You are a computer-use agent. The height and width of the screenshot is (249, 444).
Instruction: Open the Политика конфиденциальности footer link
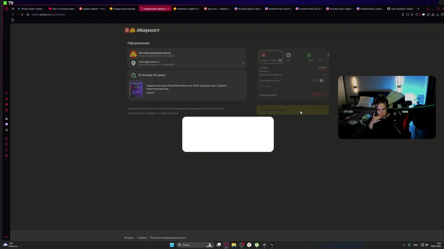(168, 238)
